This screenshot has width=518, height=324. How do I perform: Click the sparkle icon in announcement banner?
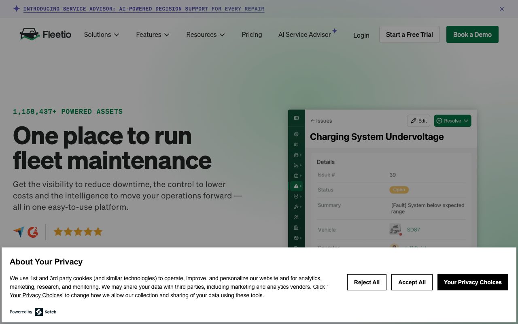(17, 9)
